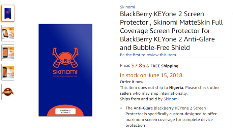Open the red warranty badge thumbnail
This screenshot has width=233, height=128.
8,92
